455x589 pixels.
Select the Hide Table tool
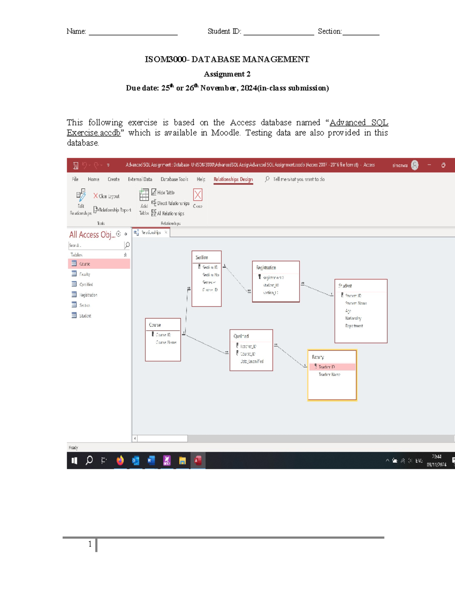165,192
